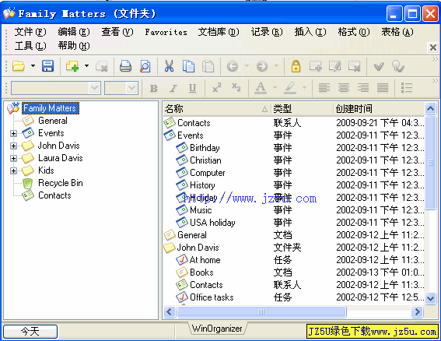
Task: Click the padlock password icon
Action: point(296,66)
